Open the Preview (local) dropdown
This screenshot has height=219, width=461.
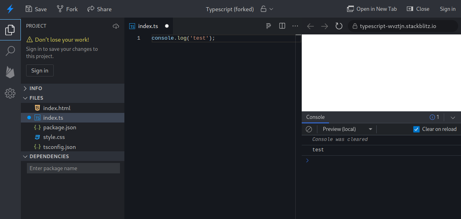347,129
